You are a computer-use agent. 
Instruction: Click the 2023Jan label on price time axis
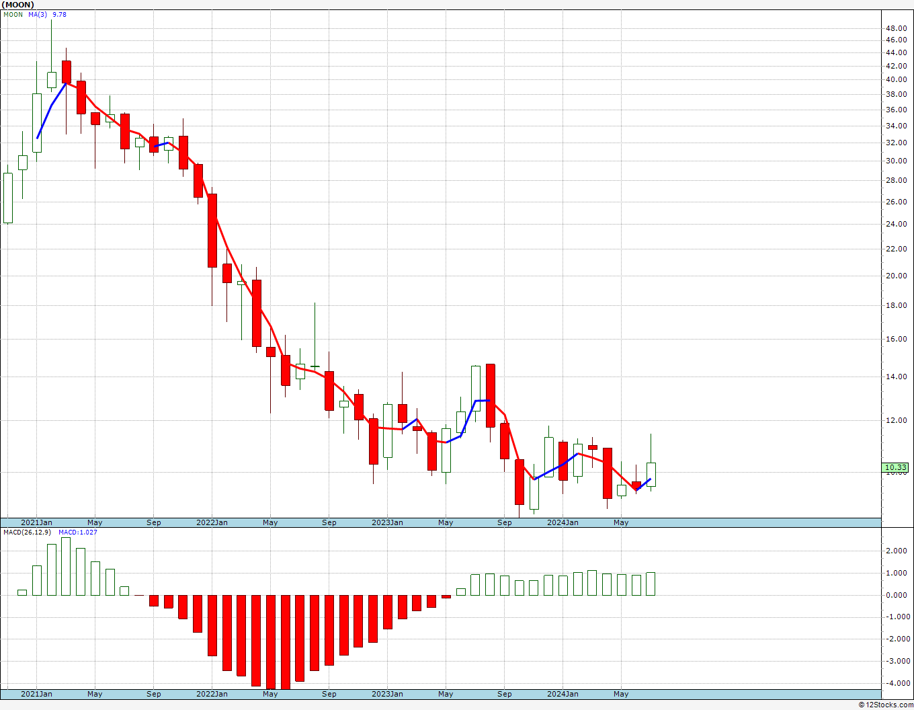[x=387, y=522]
